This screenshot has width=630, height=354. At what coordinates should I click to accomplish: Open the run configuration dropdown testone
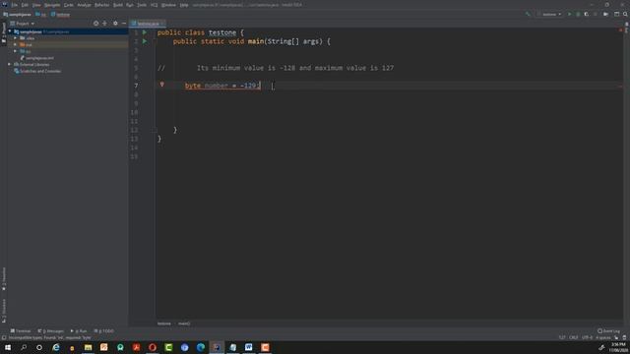click(549, 14)
